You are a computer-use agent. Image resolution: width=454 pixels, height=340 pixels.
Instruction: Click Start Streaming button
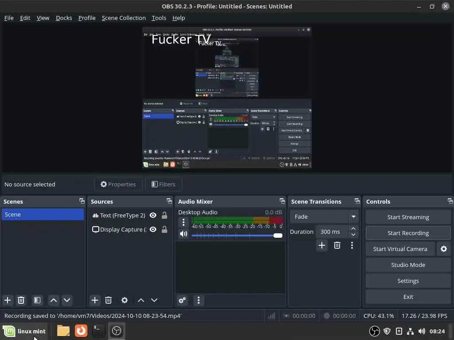pos(408,217)
